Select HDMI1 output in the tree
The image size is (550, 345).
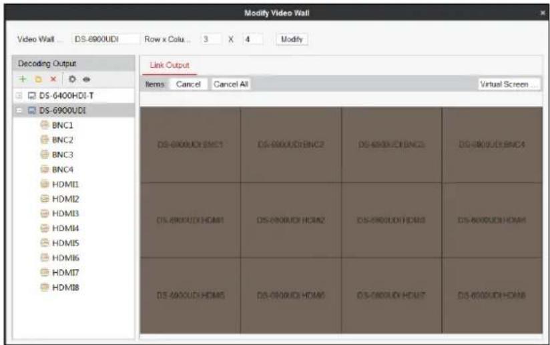(x=65, y=184)
